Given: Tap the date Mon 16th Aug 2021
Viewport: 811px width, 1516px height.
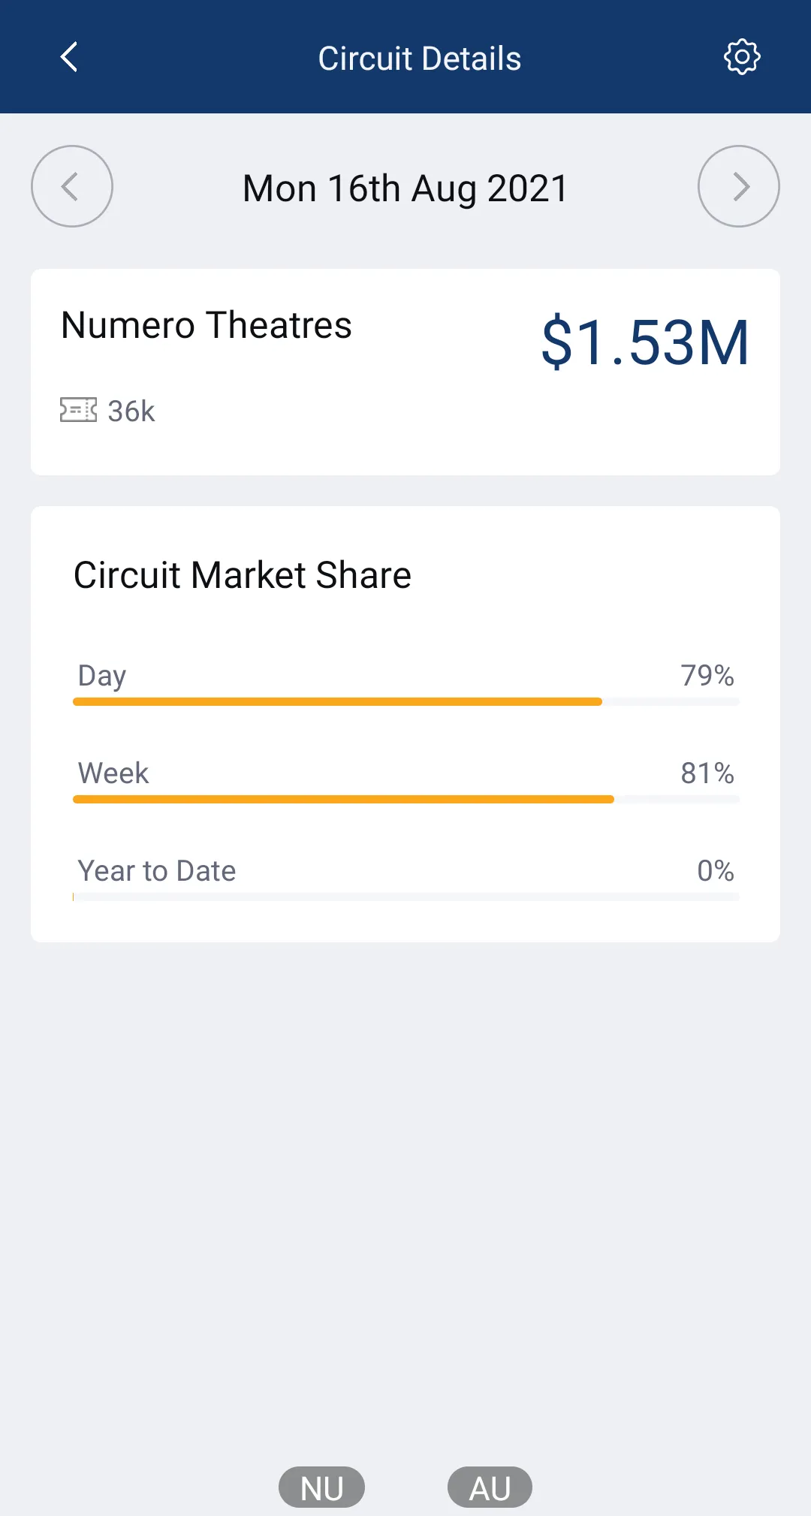Looking at the screenshot, I should click(x=405, y=188).
